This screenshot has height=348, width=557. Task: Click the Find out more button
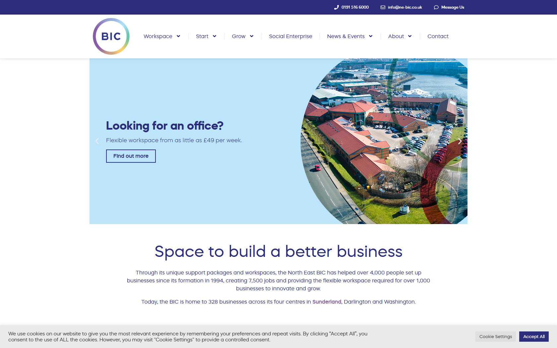(x=131, y=156)
